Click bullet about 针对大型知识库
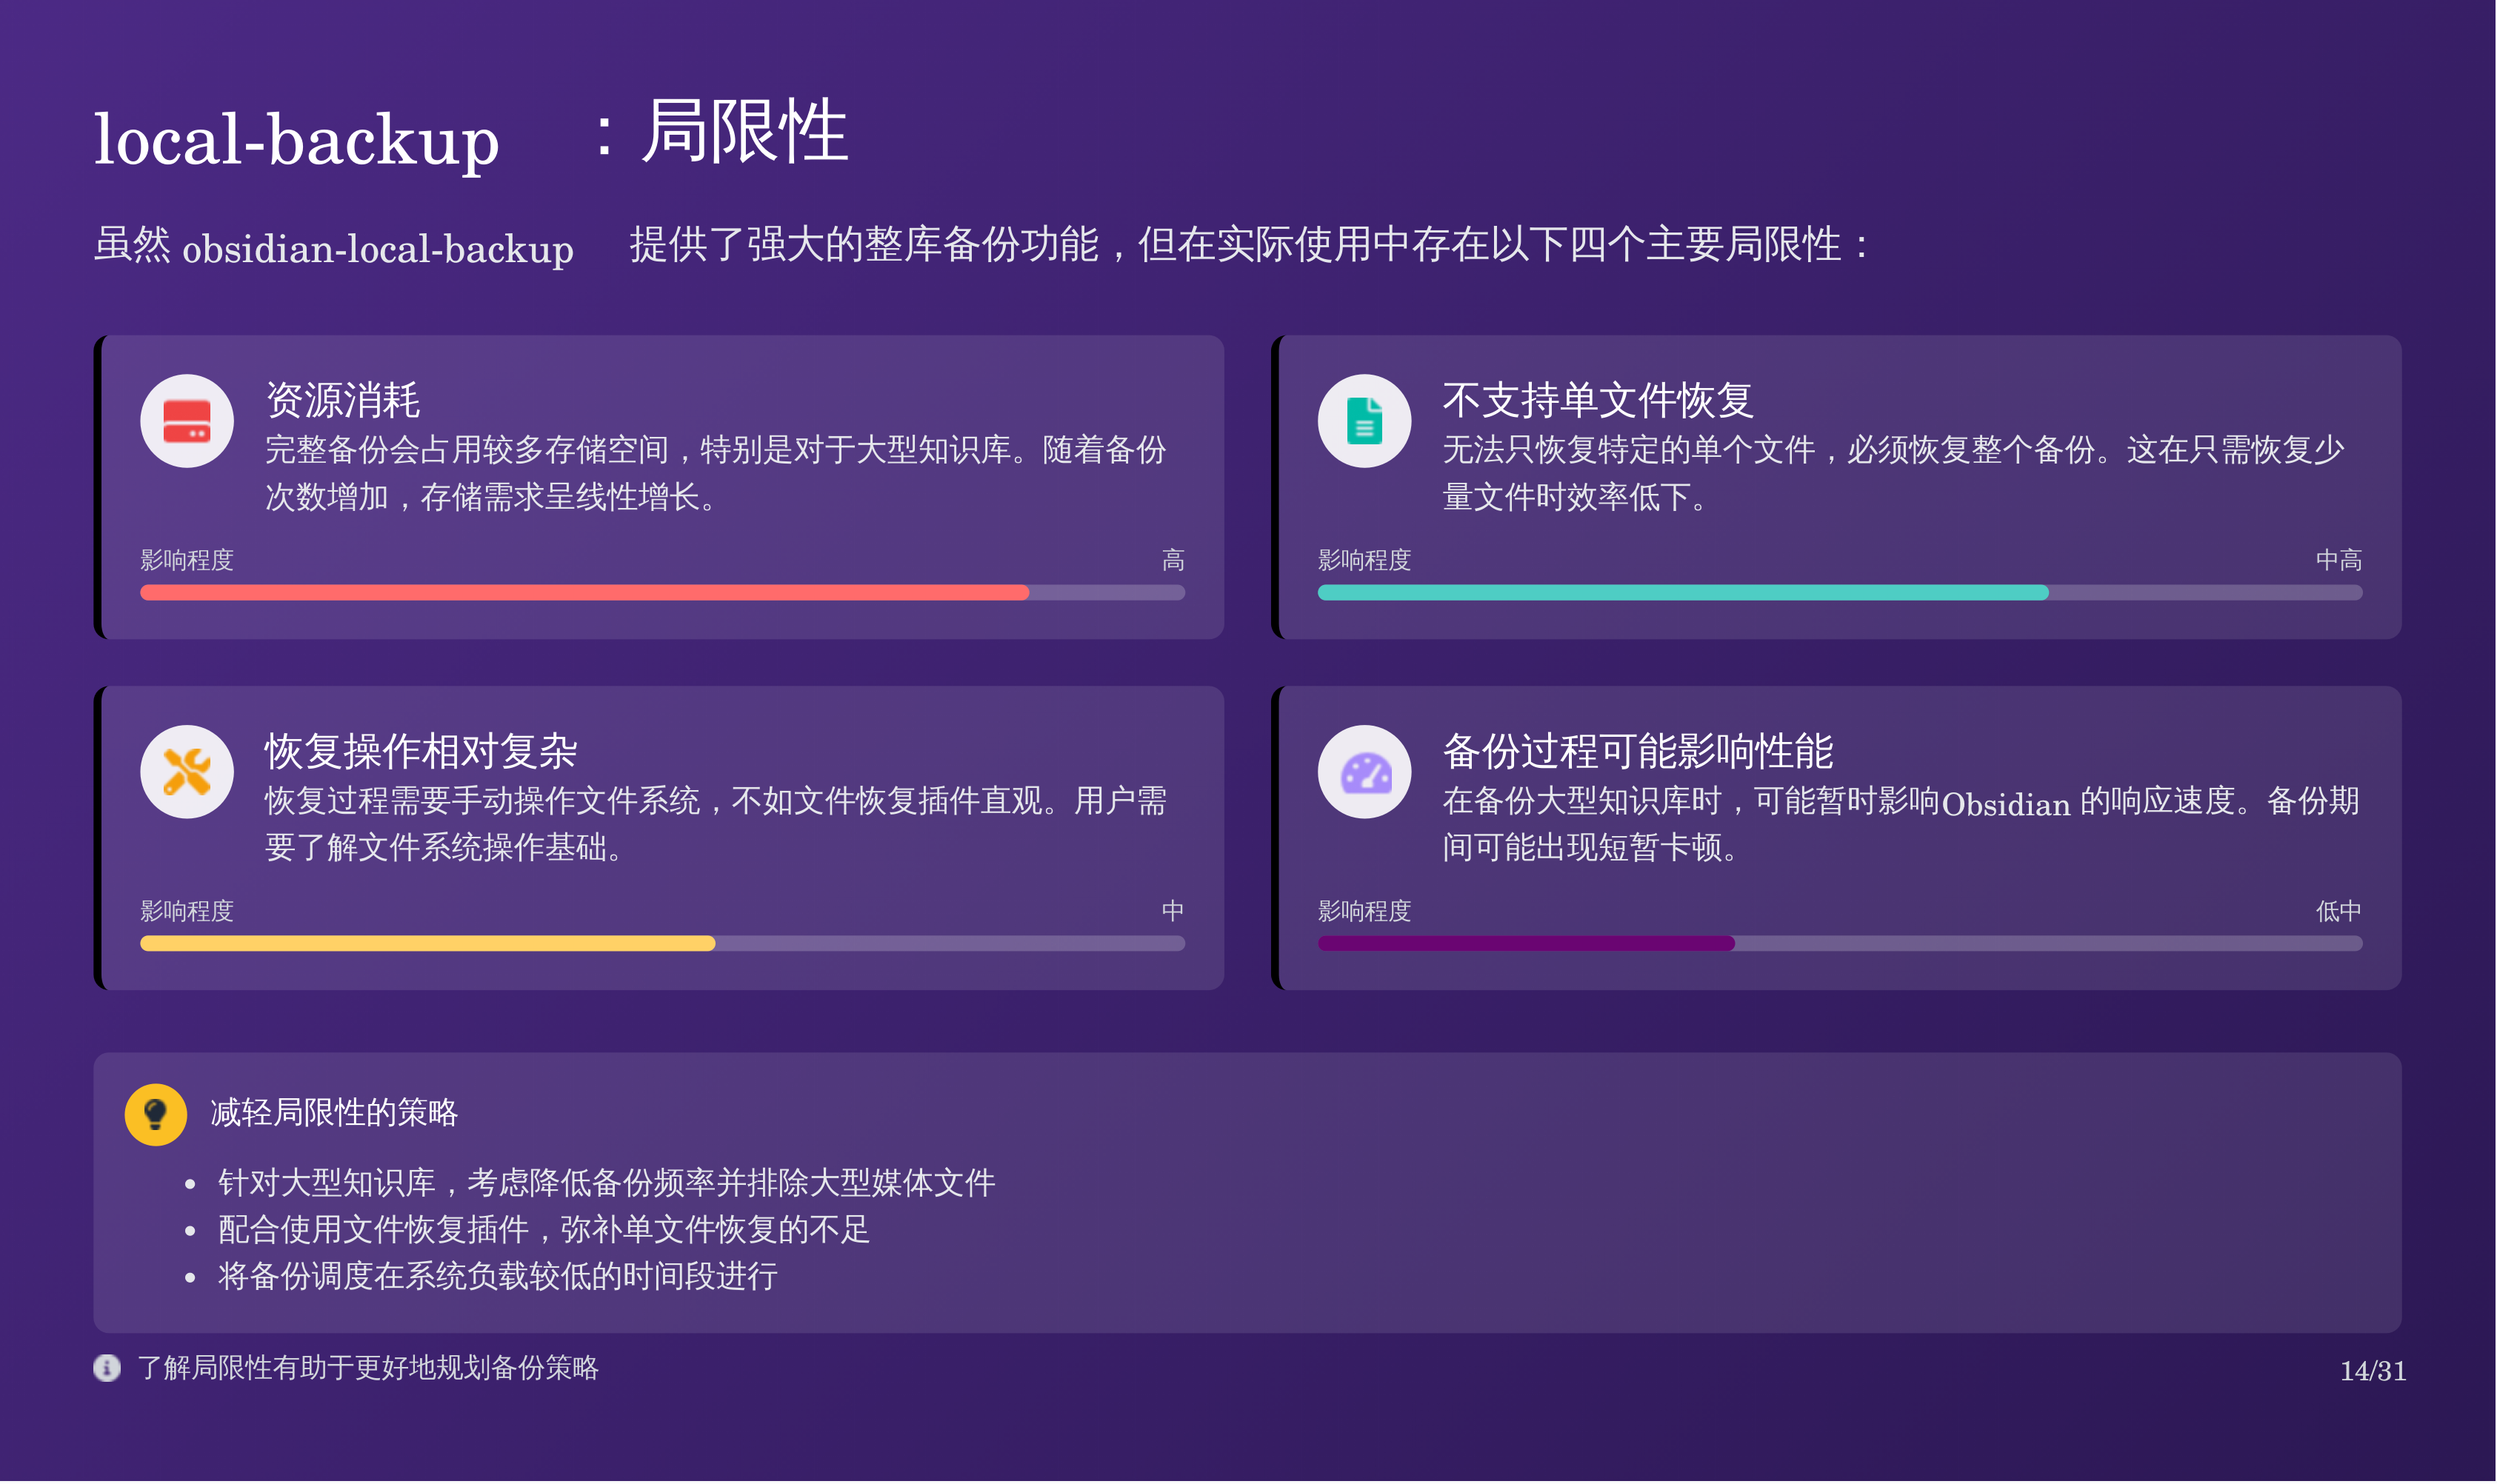2497x1484 pixels. point(606,1183)
